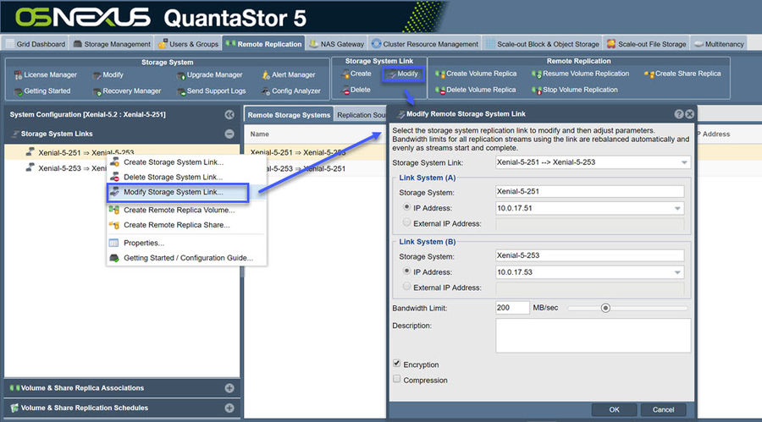Viewport: 762px width, 422px height.
Task: Confirm the dialog with OK
Action: click(x=615, y=410)
